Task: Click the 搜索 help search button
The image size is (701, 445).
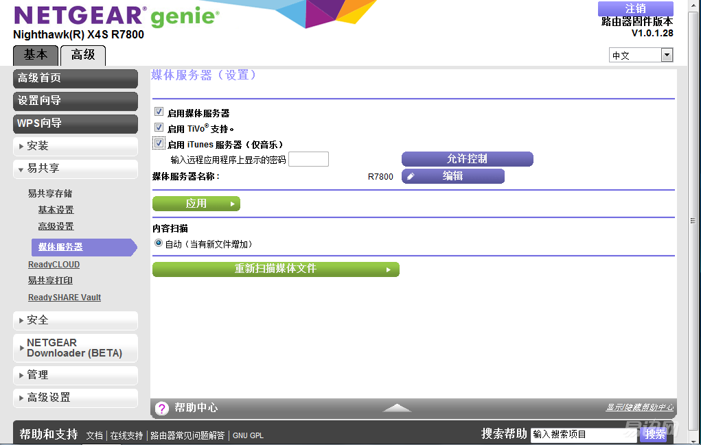Action: (x=655, y=434)
